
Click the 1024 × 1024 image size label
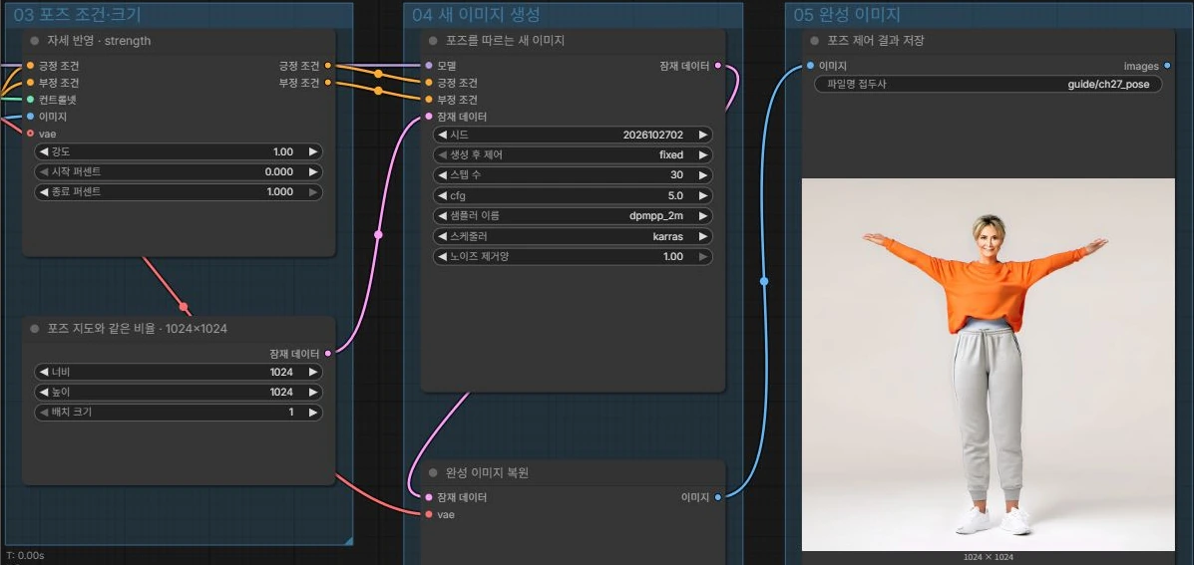tap(989, 557)
